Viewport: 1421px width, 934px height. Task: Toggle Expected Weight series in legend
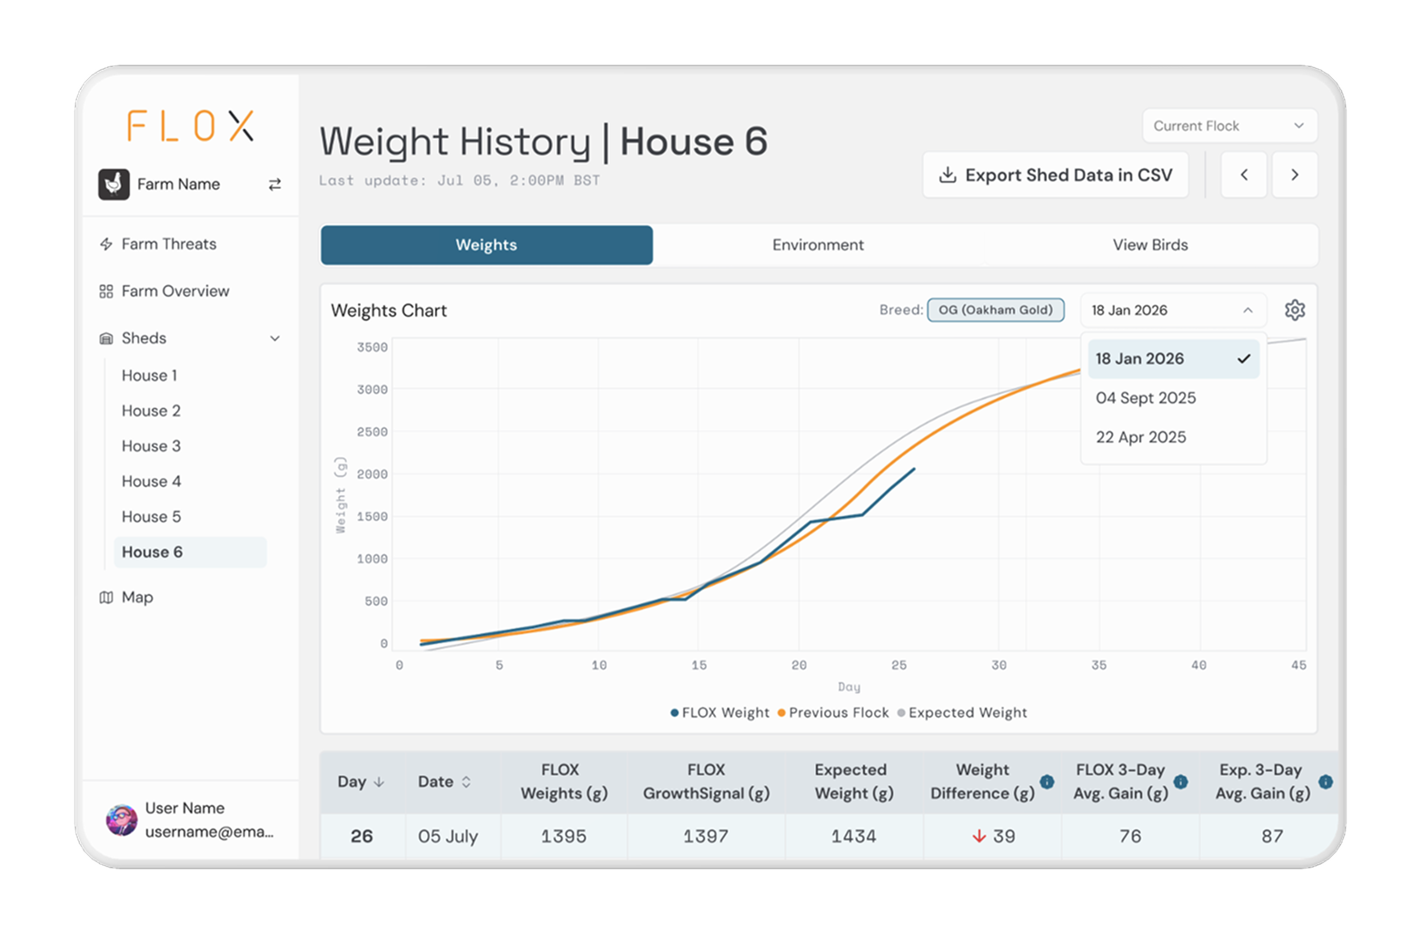click(x=962, y=712)
